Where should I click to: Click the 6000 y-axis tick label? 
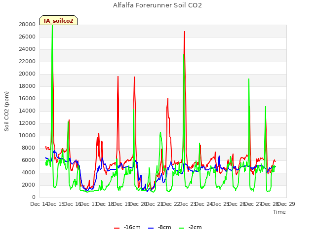29,160
